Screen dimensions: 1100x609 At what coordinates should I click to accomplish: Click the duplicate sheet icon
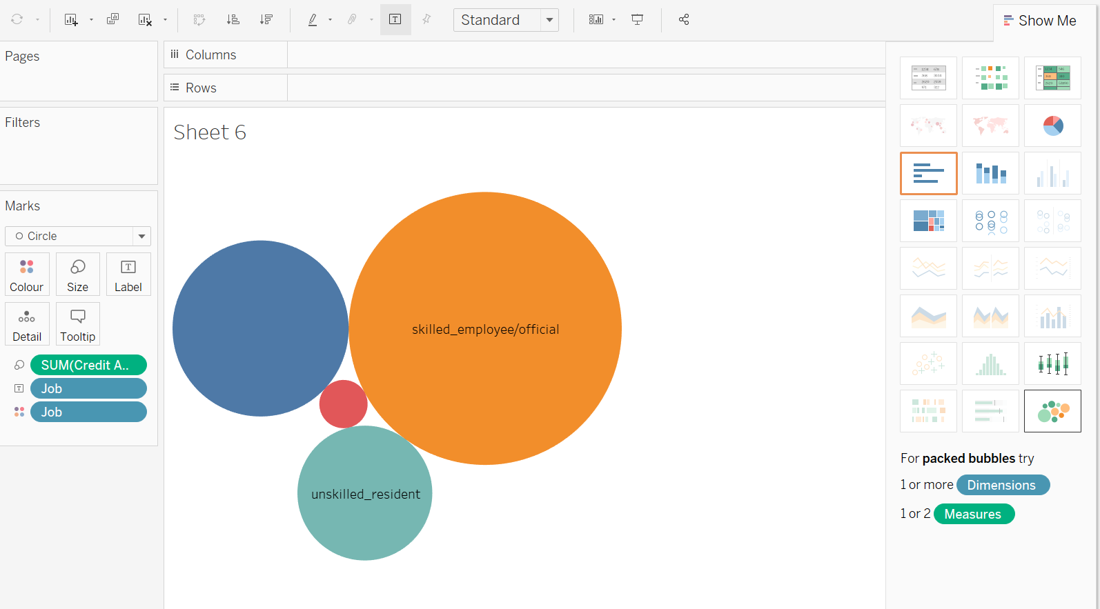pos(112,19)
